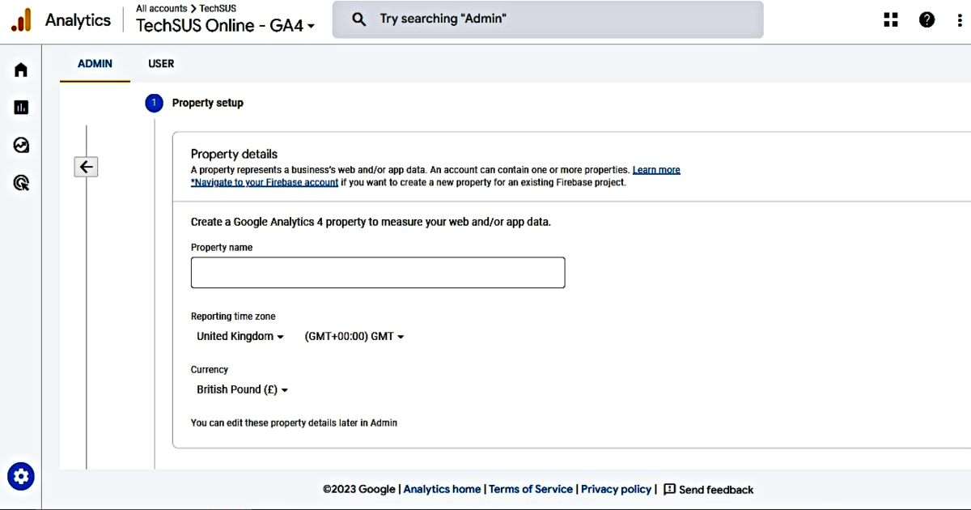Click the search magnifier icon
This screenshot has width=971, height=510.
(x=358, y=19)
